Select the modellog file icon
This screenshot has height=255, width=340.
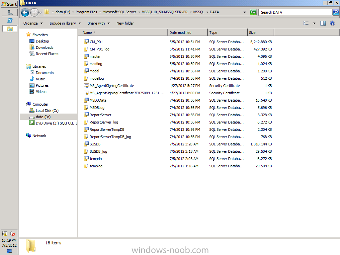[x=86, y=78]
